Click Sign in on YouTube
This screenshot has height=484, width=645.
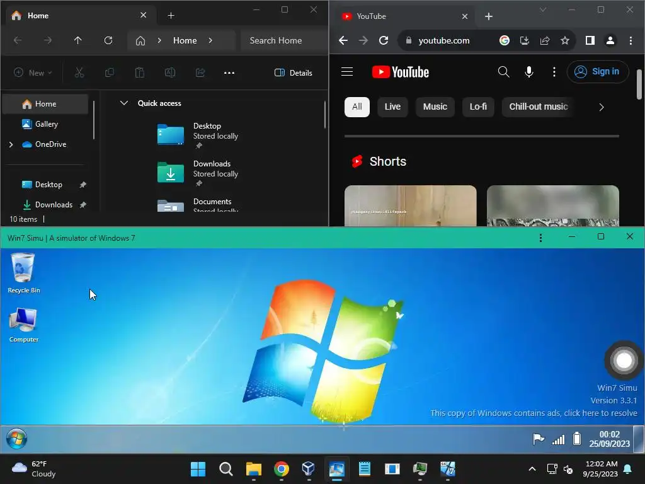click(598, 72)
